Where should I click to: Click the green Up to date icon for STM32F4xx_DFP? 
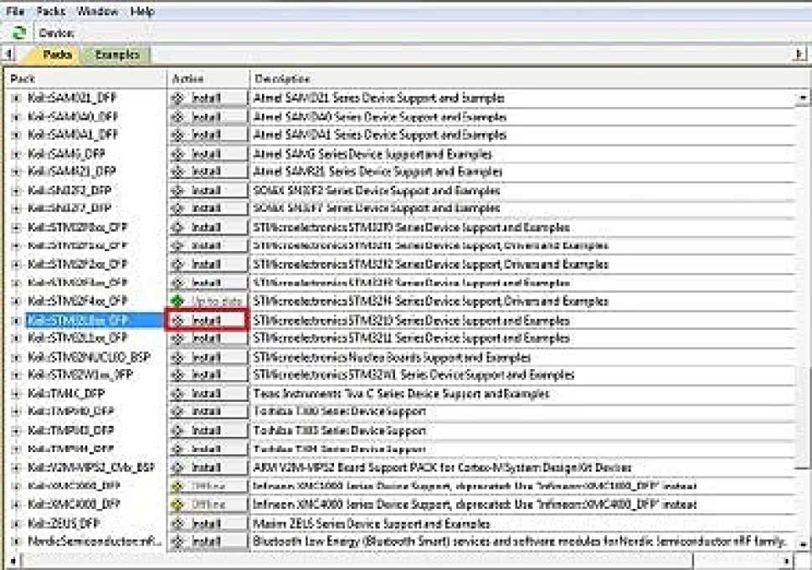coord(177,301)
